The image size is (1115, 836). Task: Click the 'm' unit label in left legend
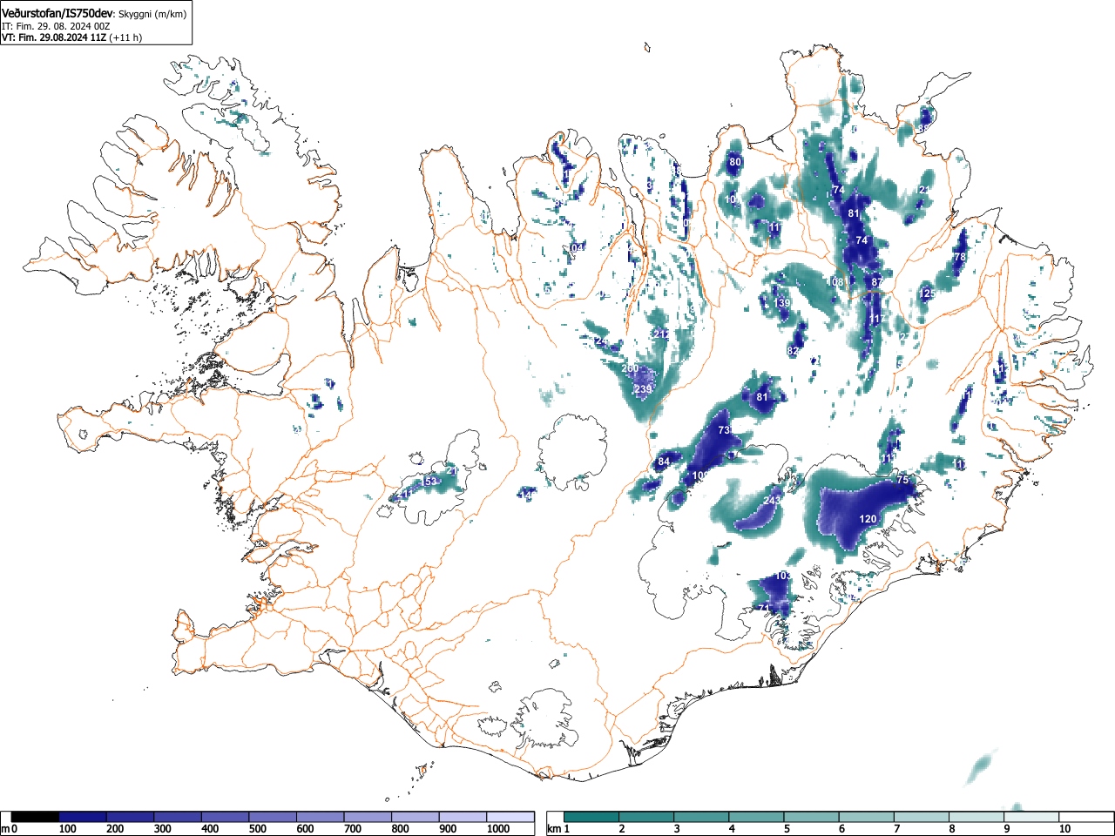tap(5, 829)
